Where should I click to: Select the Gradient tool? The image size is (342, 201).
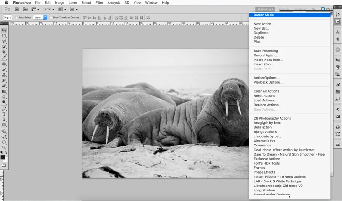(4, 91)
